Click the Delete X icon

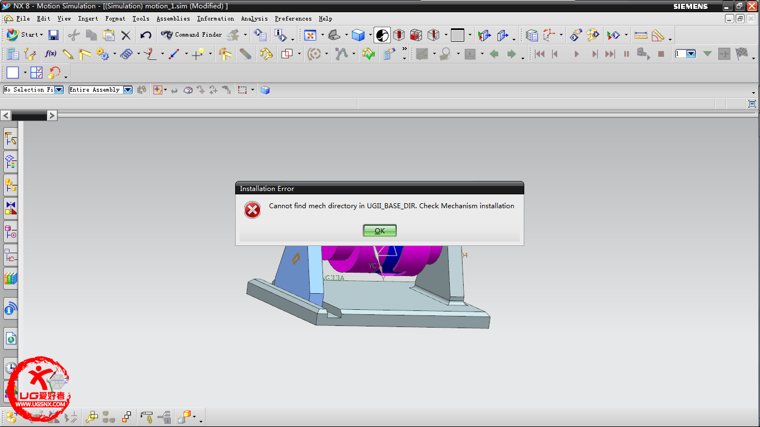point(126,35)
